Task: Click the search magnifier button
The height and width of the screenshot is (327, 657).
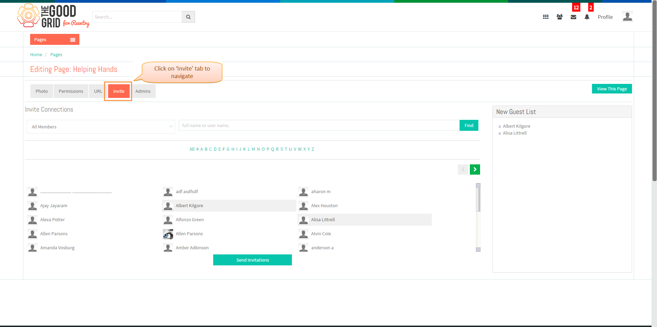Action: pos(188,17)
